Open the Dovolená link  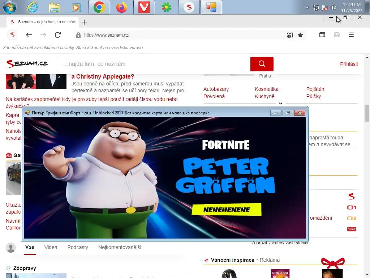pos(214,96)
